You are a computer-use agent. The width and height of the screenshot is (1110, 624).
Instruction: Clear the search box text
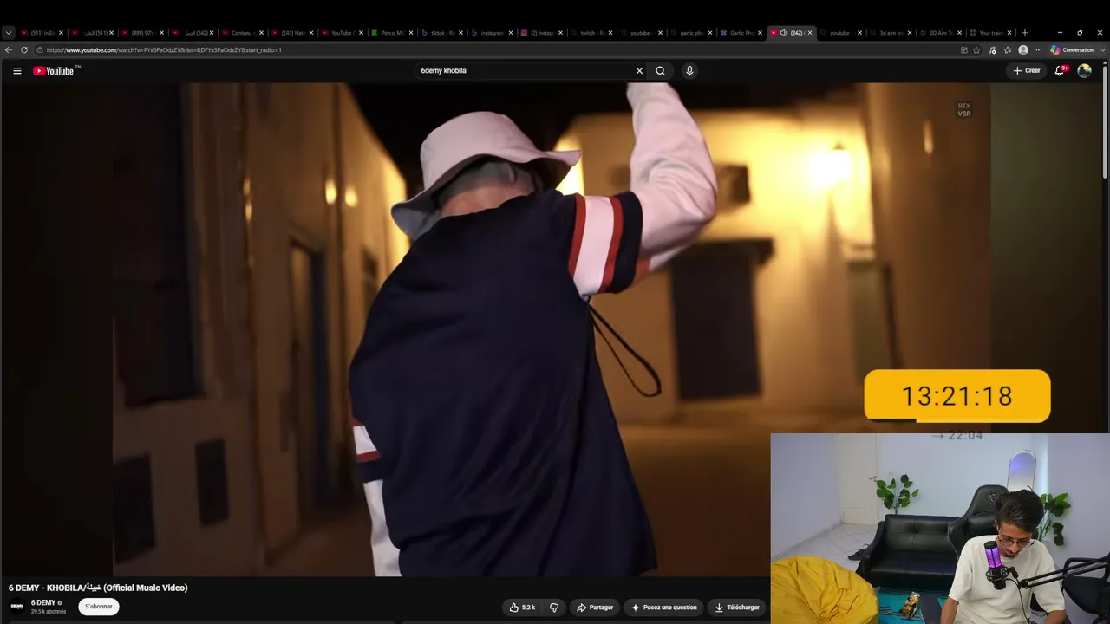[x=639, y=71]
